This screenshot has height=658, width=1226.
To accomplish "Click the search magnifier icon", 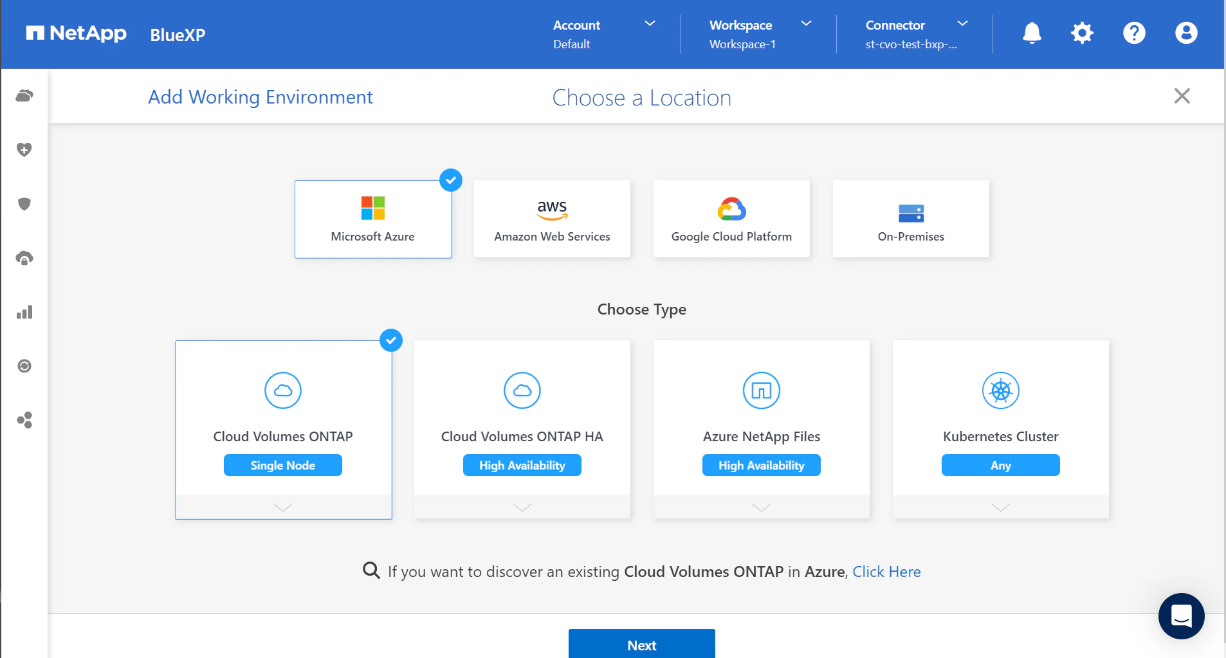I will click(x=371, y=571).
